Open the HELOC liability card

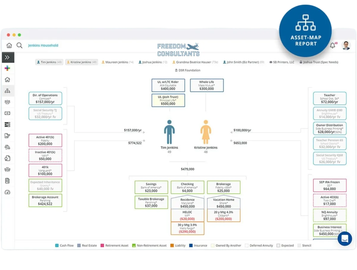tap(187, 215)
